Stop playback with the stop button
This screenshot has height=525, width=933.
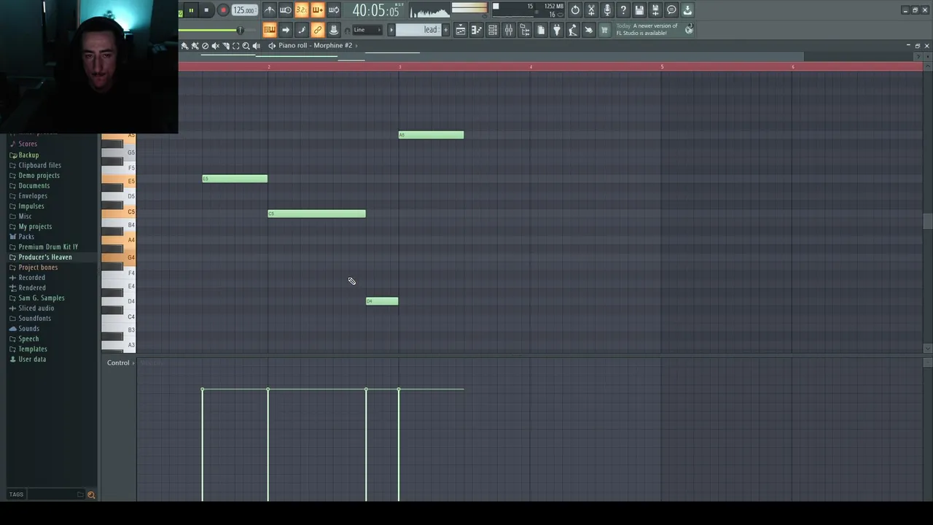pos(206,10)
